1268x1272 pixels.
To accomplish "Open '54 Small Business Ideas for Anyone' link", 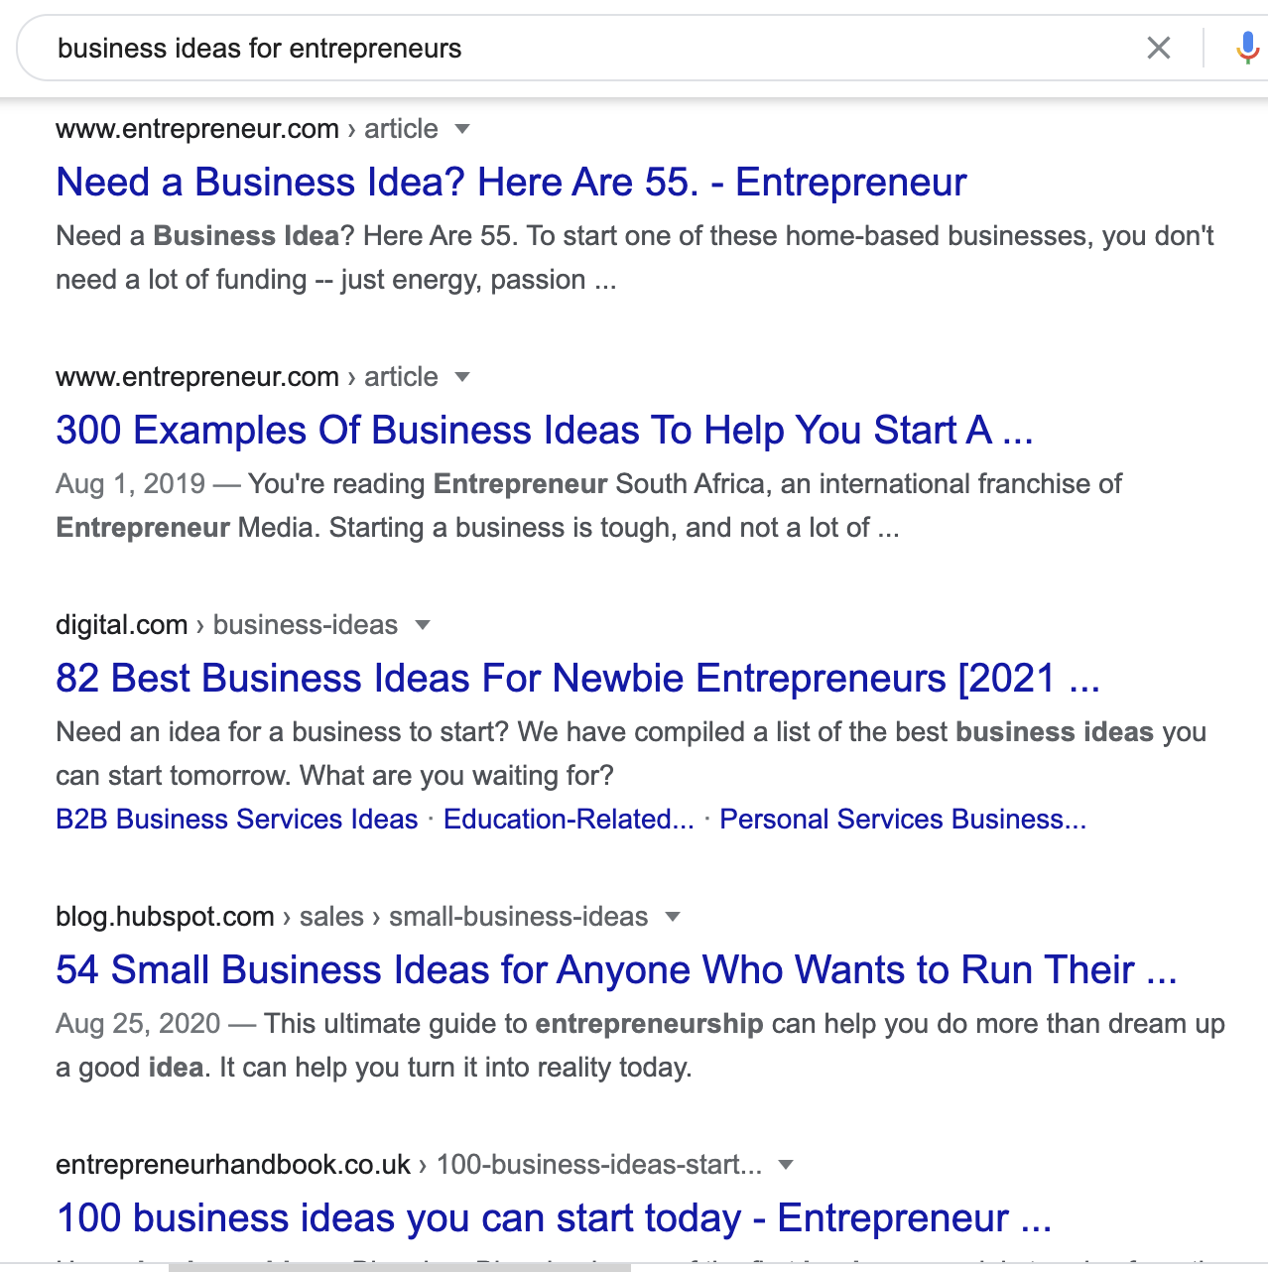I will pos(616,970).
